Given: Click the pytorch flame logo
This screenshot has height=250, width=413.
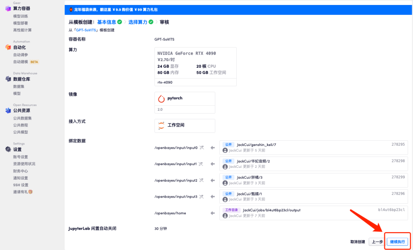Looking at the screenshot, I should click(x=161, y=99).
